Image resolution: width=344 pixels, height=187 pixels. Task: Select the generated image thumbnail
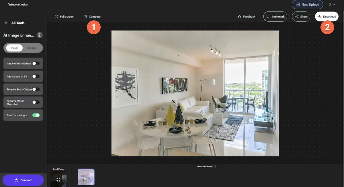[x=85, y=177]
